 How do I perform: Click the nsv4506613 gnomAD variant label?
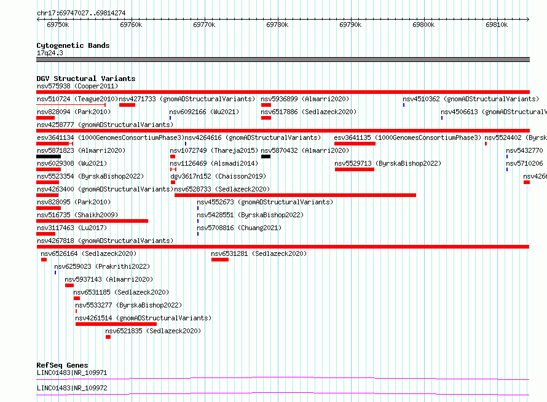tap(494, 112)
